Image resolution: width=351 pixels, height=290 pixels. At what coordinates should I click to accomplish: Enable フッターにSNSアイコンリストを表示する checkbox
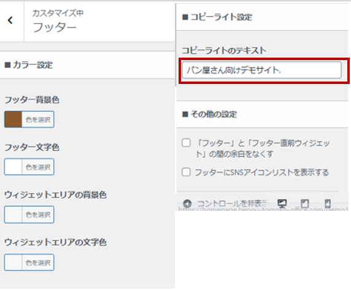(186, 172)
